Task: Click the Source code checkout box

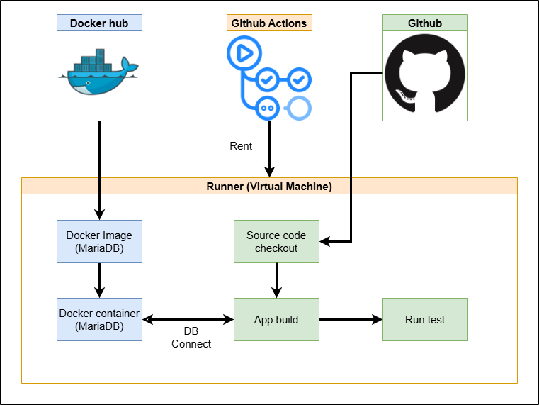Action: click(x=276, y=241)
